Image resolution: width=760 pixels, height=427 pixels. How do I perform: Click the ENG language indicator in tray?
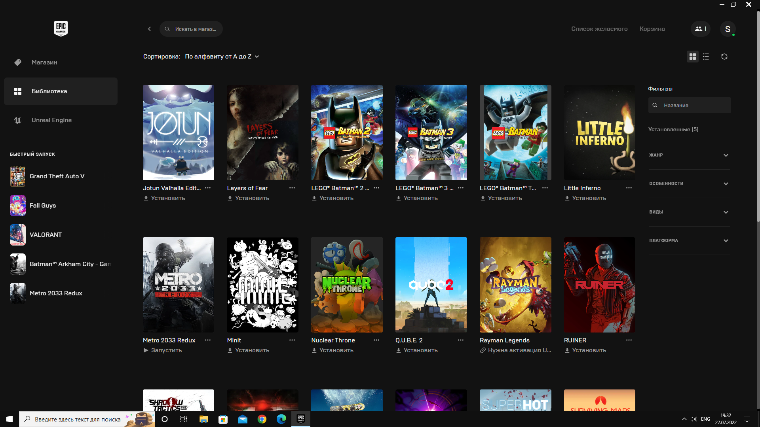point(705,419)
